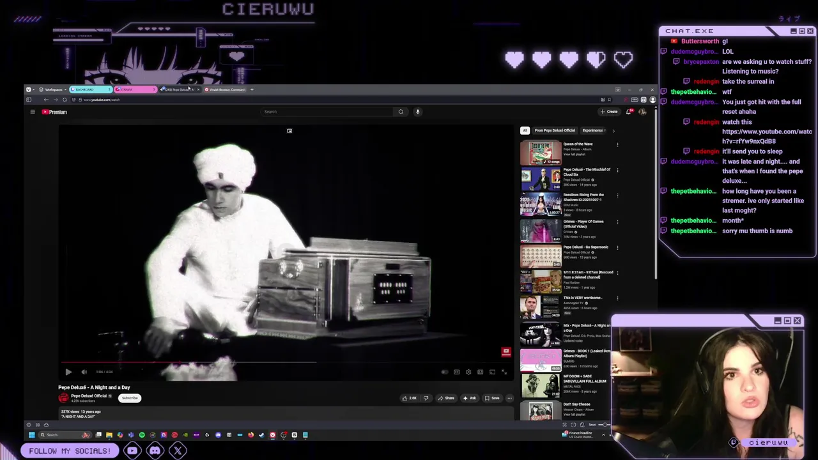The height and width of the screenshot is (460, 818).
Task: Open options menu for Grimes Player Of Games
Action: coord(617,222)
